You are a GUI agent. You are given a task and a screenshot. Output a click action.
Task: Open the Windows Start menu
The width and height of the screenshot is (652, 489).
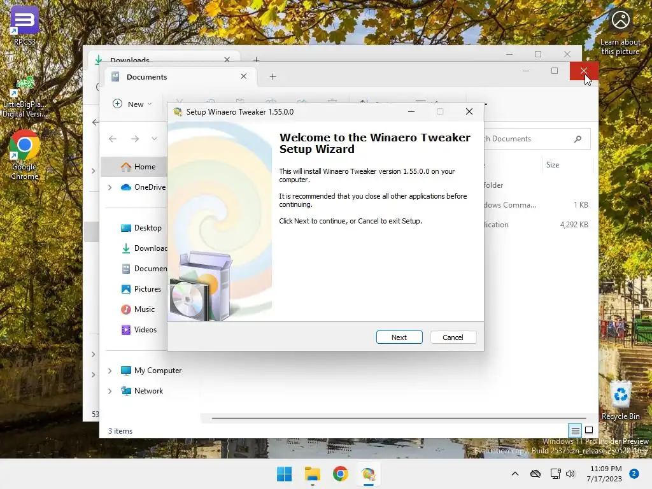point(285,474)
